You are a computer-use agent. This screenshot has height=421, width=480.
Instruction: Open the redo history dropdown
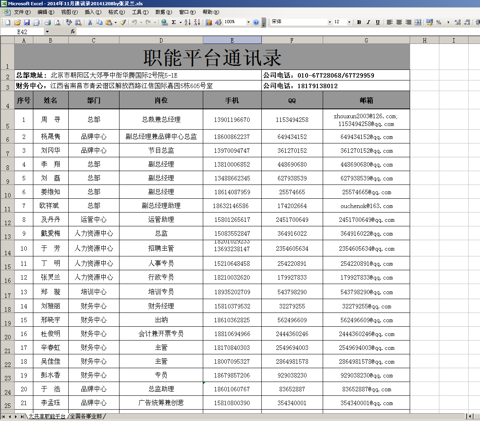155,22
